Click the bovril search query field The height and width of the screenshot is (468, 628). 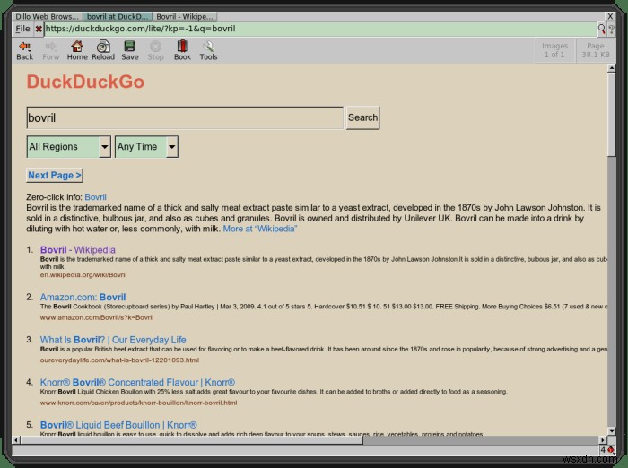(185, 117)
